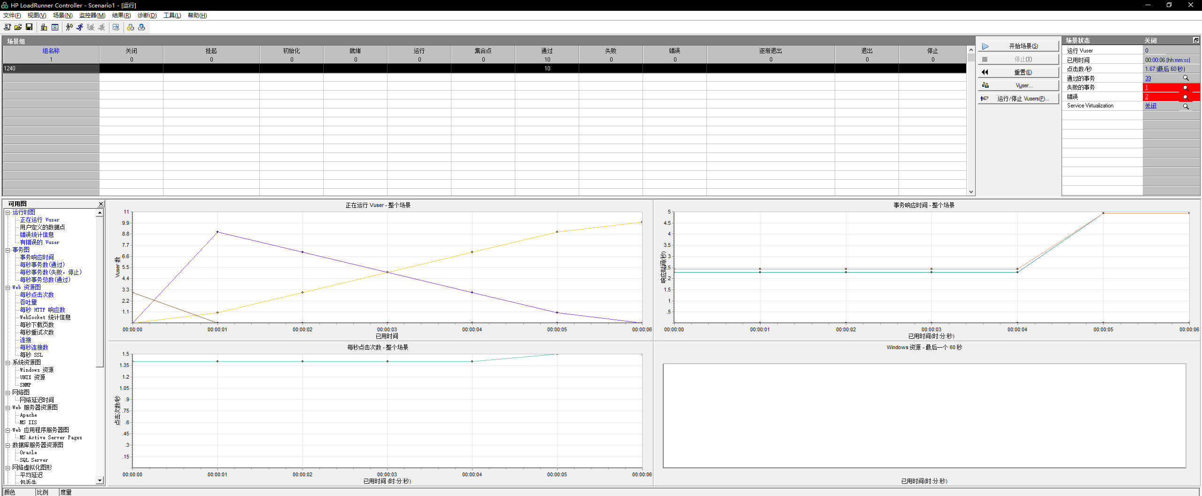
Task: Click the blue diagnostics rings toolbar icon
Action: (141, 27)
